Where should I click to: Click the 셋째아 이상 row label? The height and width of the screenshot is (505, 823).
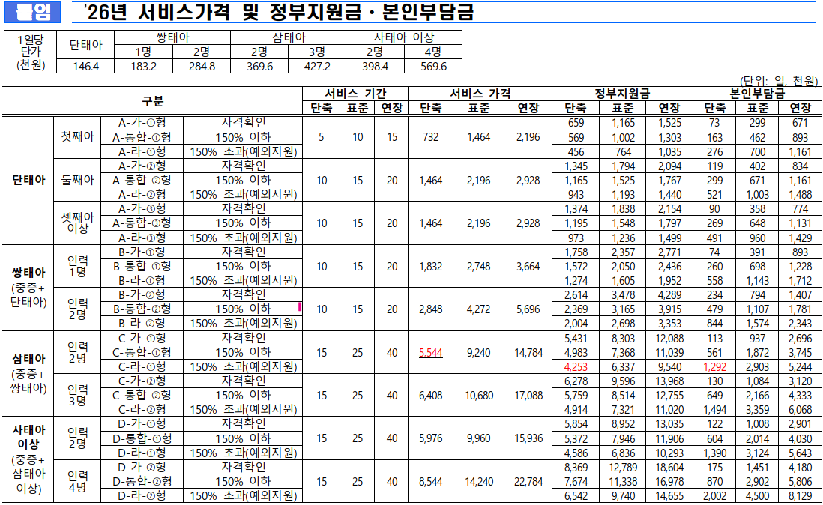click(x=77, y=223)
